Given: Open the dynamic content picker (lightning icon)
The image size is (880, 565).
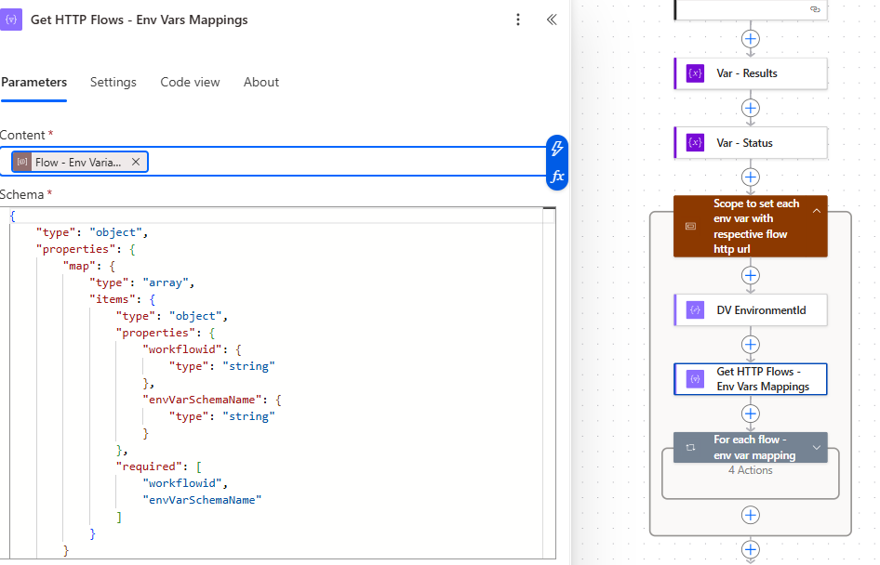Looking at the screenshot, I should coord(555,147).
